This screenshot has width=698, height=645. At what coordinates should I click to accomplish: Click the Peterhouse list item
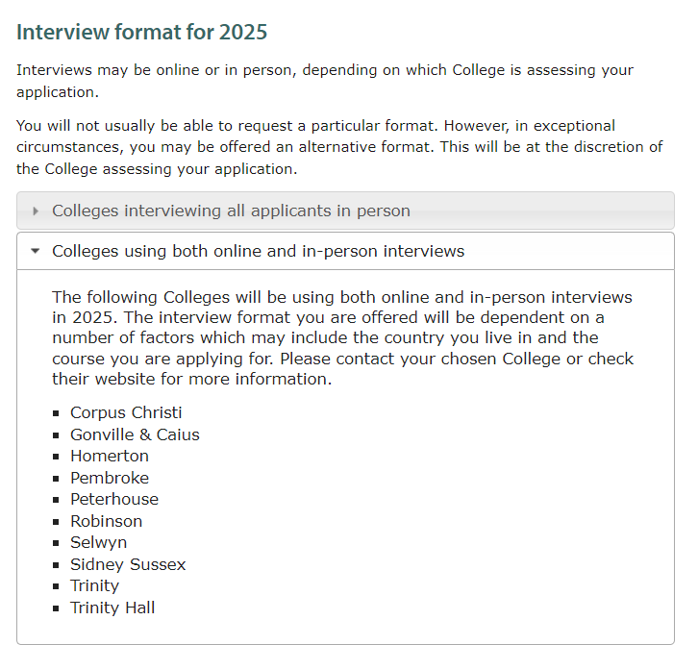[114, 500]
